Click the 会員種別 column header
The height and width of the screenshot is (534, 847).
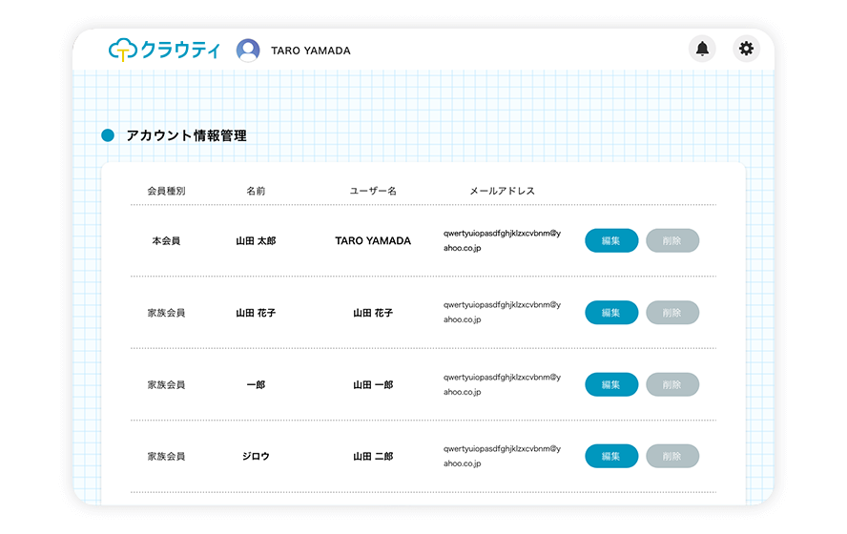click(166, 191)
